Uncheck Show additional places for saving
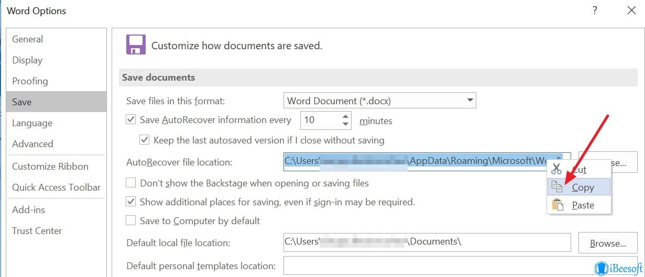Screen dimensions: 645x277 (131, 202)
